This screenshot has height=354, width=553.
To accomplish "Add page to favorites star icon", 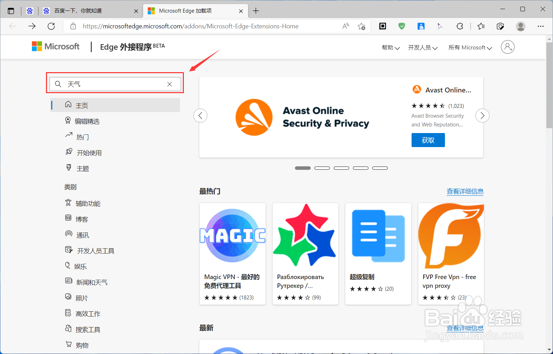I will [x=361, y=26].
